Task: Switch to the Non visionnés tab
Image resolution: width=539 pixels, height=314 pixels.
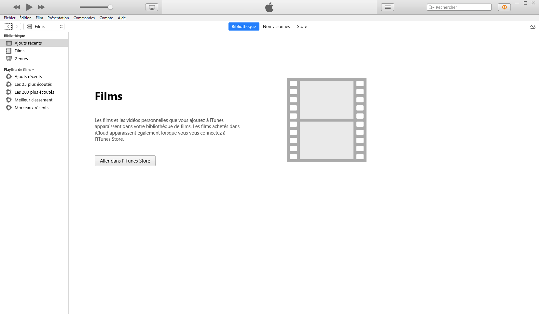Action: coord(276,27)
